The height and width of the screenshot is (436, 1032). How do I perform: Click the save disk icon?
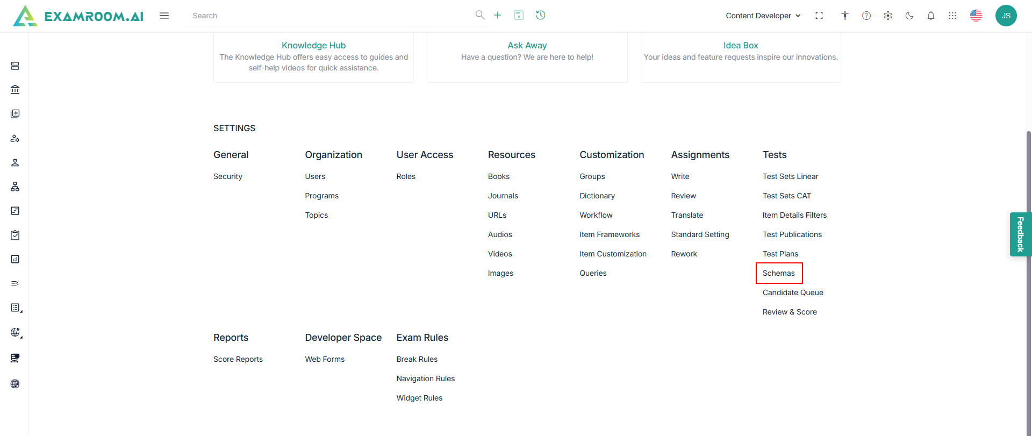coord(519,15)
